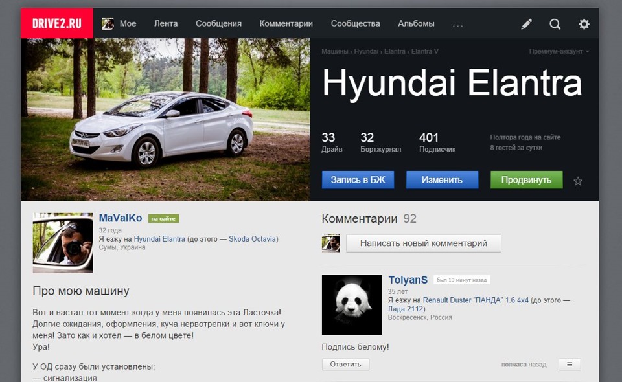Open the search magnifier icon
Image resolution: width=622 pixels, height=382 pixels.
point(555,24)
